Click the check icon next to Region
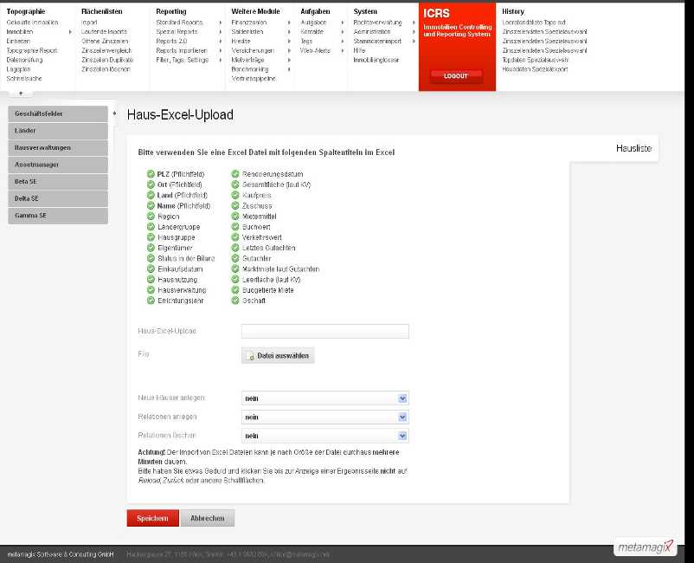The width and height of the screenshot is (694, 563). 151,217
